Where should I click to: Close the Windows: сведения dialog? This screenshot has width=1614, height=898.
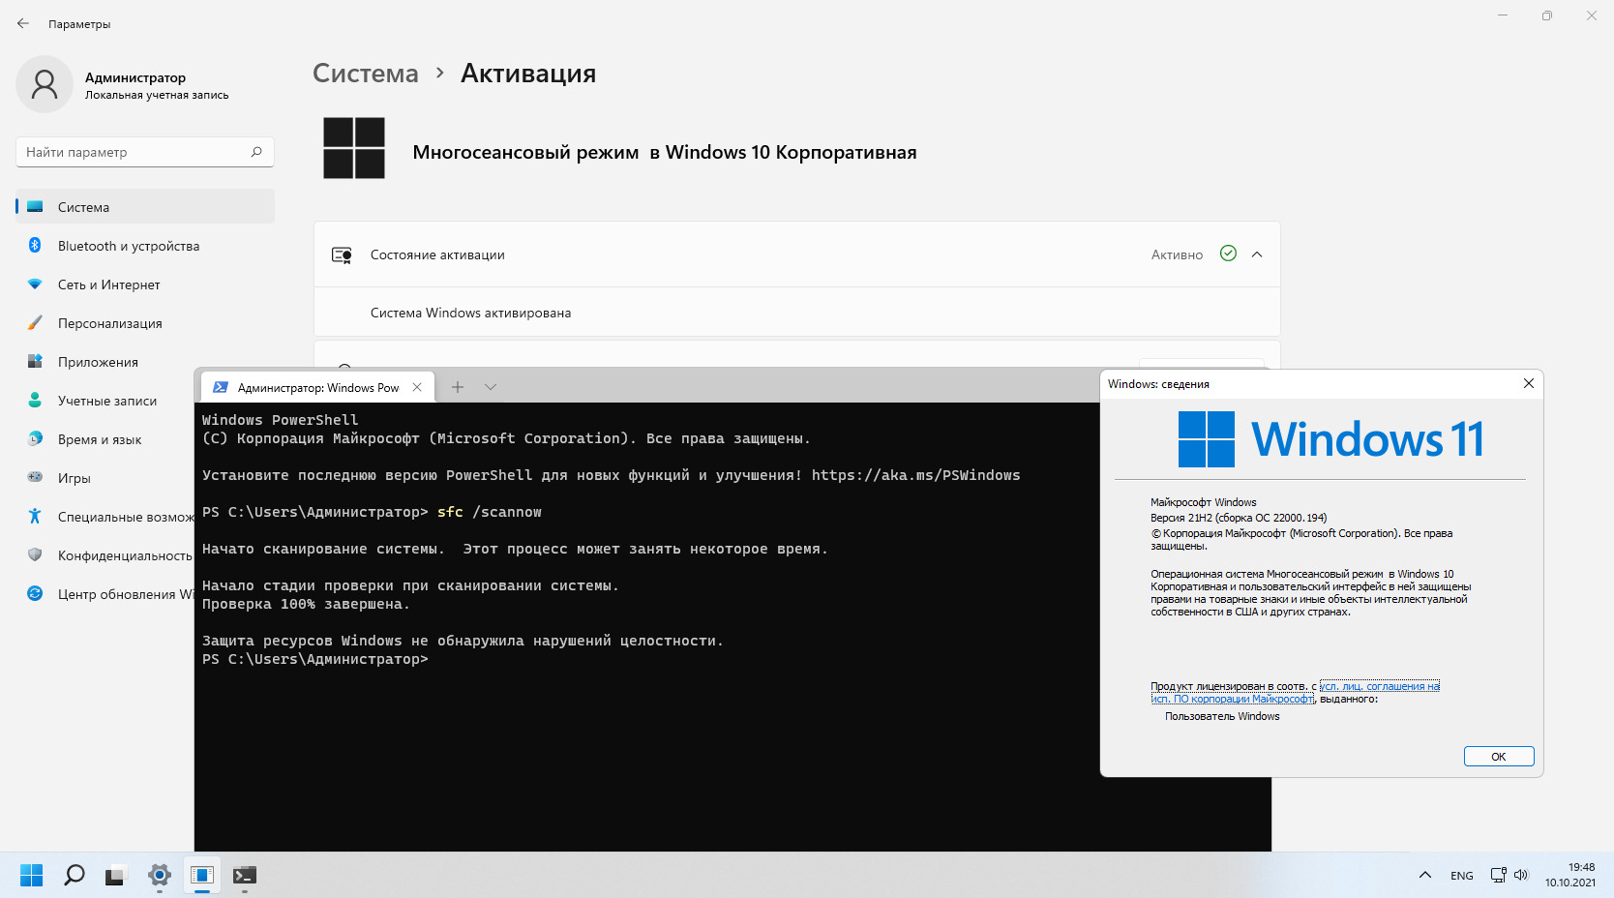1529,383
